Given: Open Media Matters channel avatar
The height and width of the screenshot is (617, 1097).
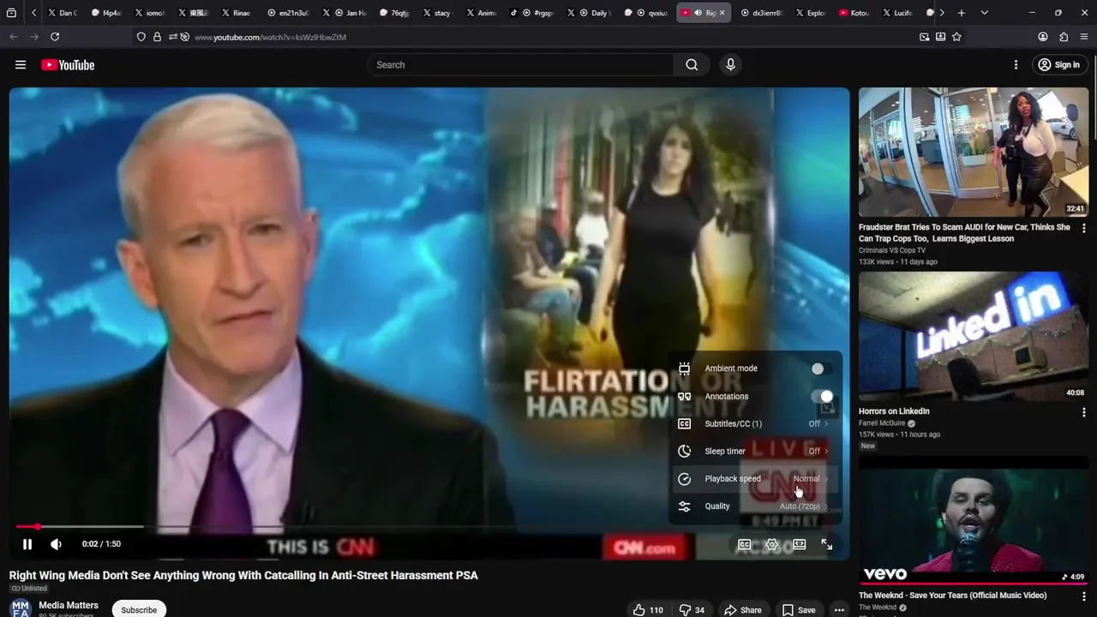Looking at the screenshot, I should click(x=21, y=608).
